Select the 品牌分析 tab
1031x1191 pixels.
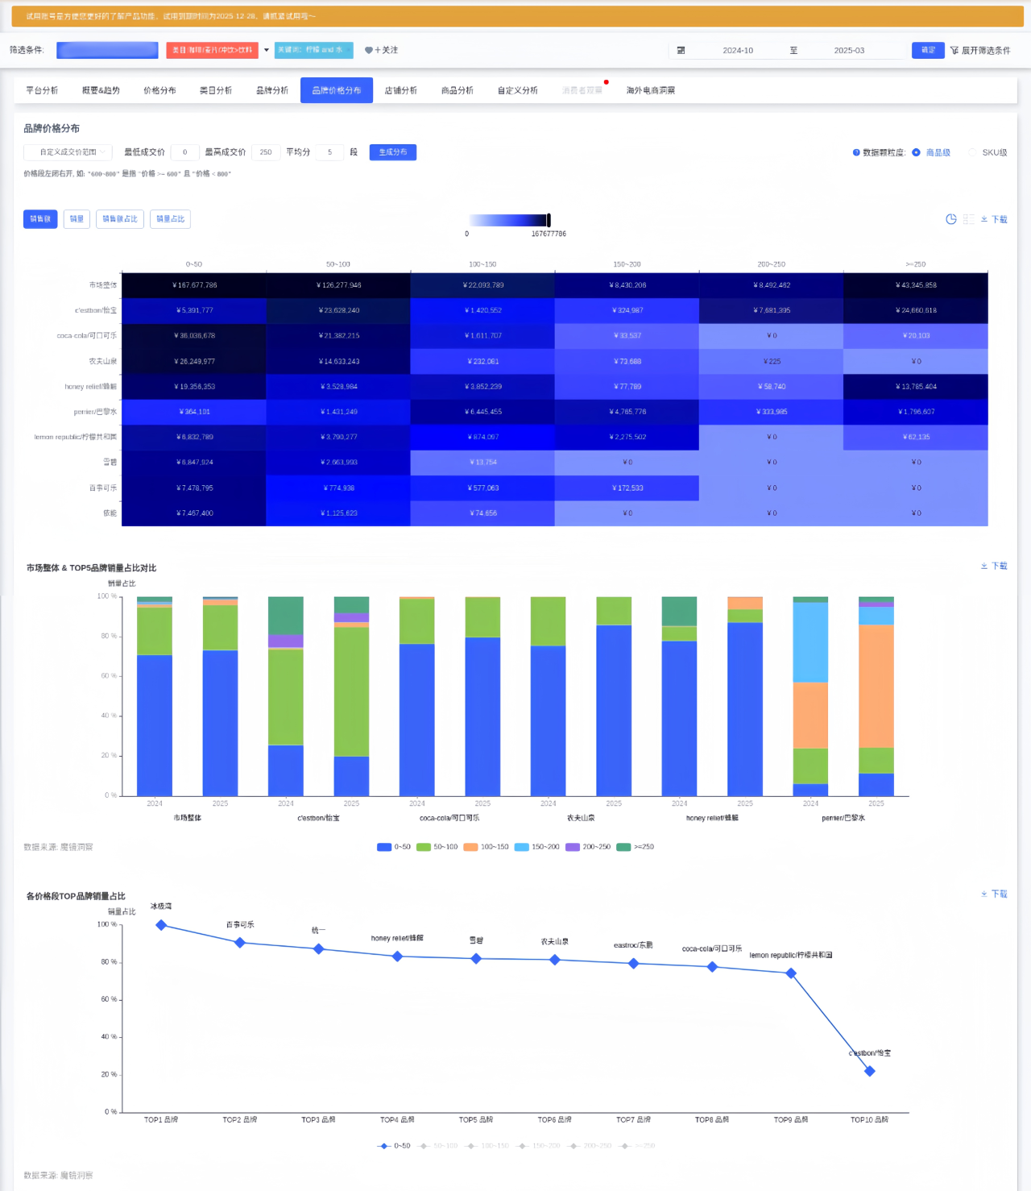click(272, 90)
